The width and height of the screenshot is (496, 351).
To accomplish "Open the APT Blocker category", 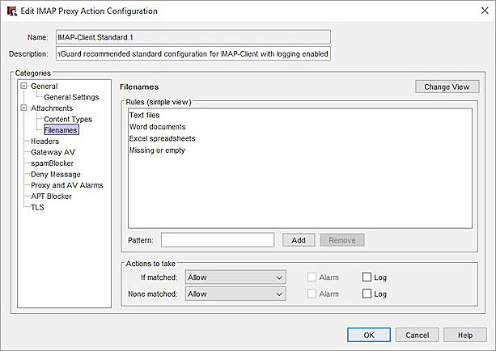I will (x=51, y=196).
